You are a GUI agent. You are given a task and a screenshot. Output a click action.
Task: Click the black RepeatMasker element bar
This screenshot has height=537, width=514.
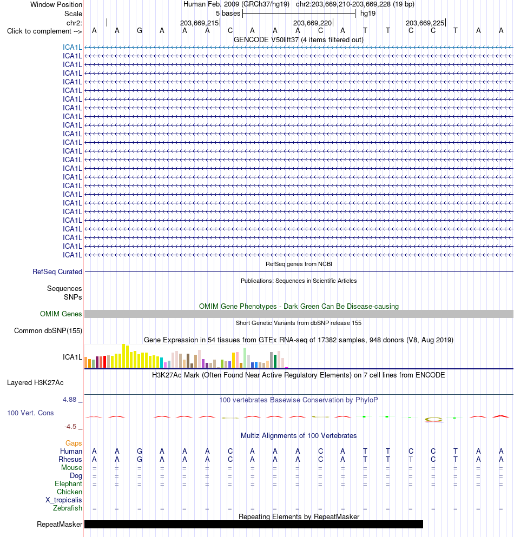coord(254,525)
